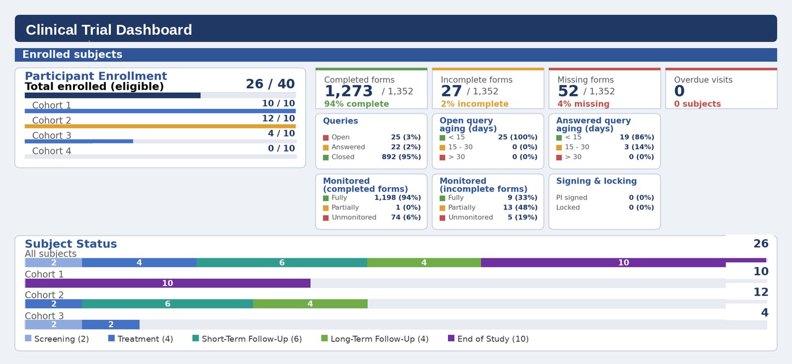This screenshot has width=792, height=364.
Task: Click the Clinical Trial Dashboard title
Action: tap(109, 30)
